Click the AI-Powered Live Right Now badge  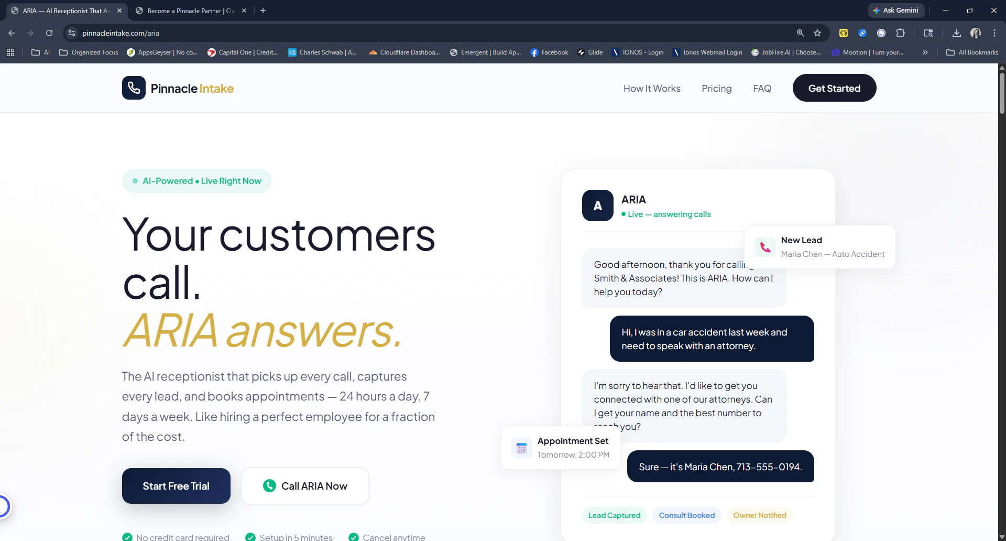tap(197, 181)
